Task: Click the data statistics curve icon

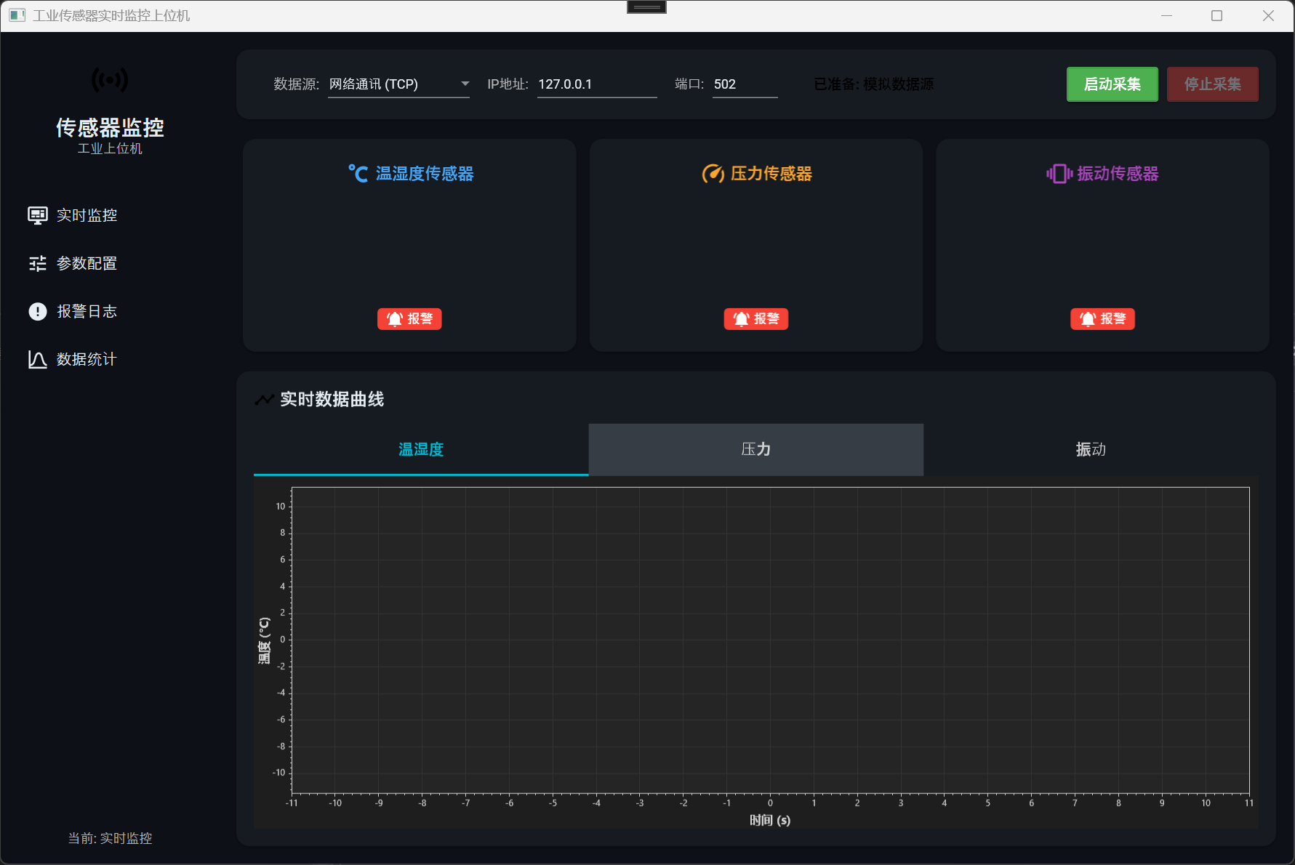Action: tap(38, 359)
